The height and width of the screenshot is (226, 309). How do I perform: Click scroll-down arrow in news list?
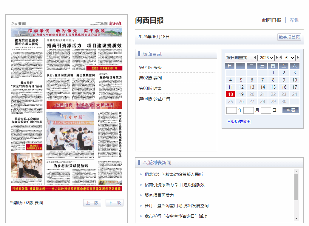coord(296,219)
